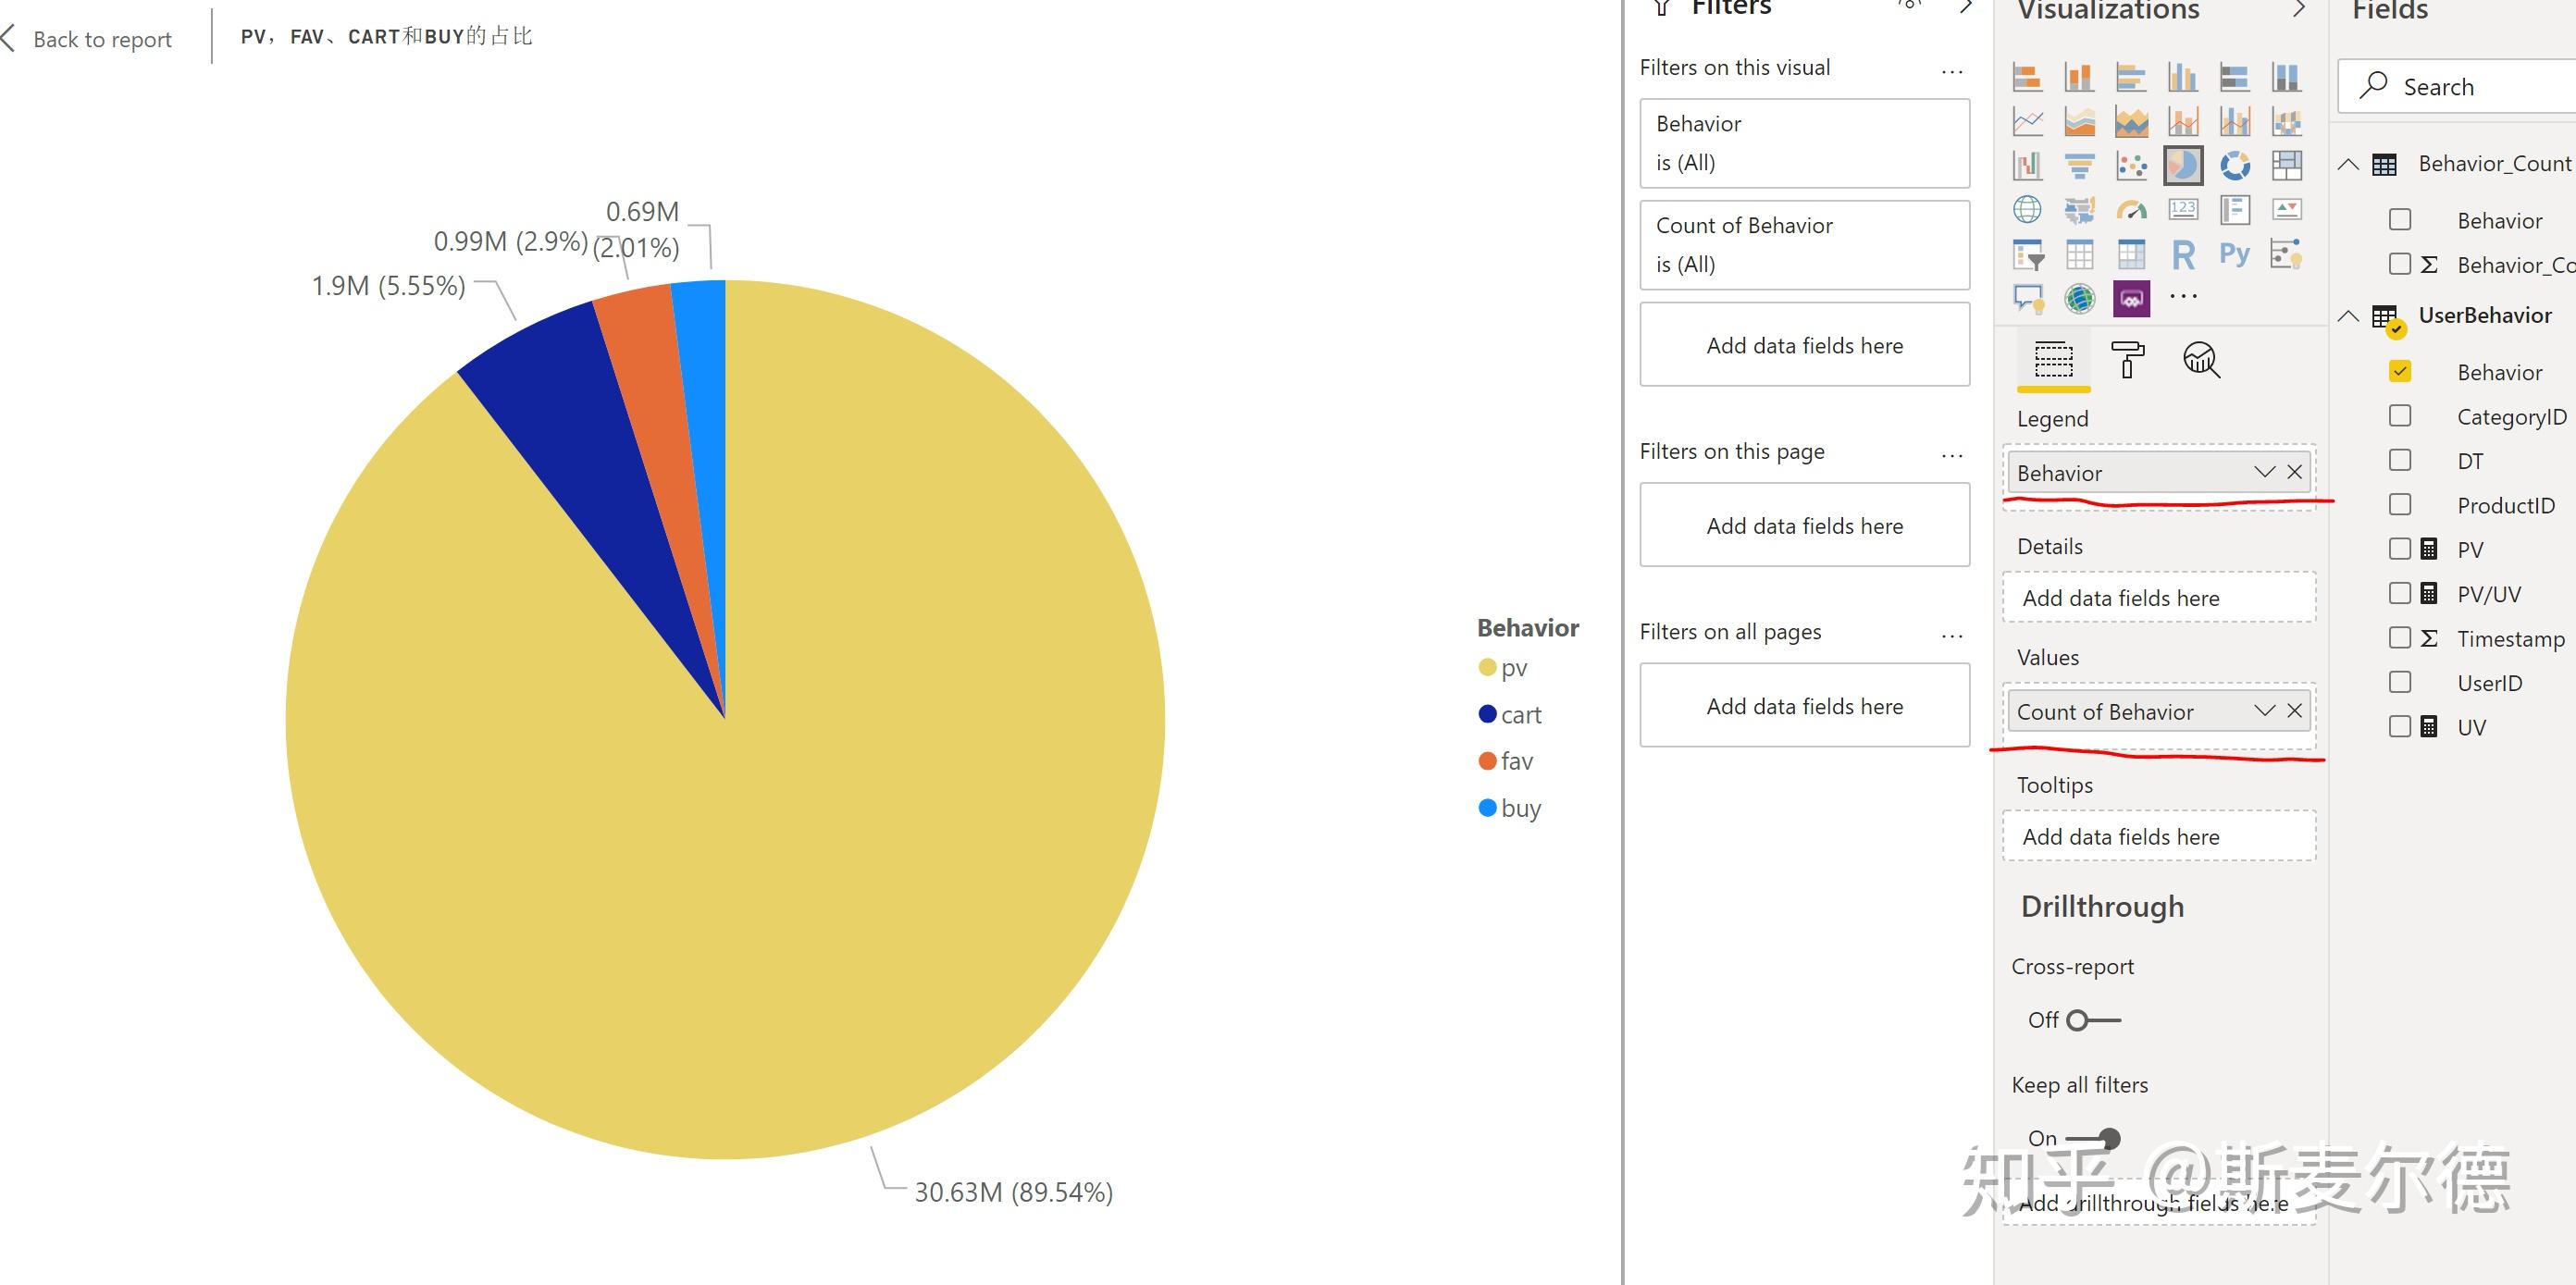This screenshot has width=2576, height=1285.
Task: Select the Python visual
Action: (x=2235, y=254)
